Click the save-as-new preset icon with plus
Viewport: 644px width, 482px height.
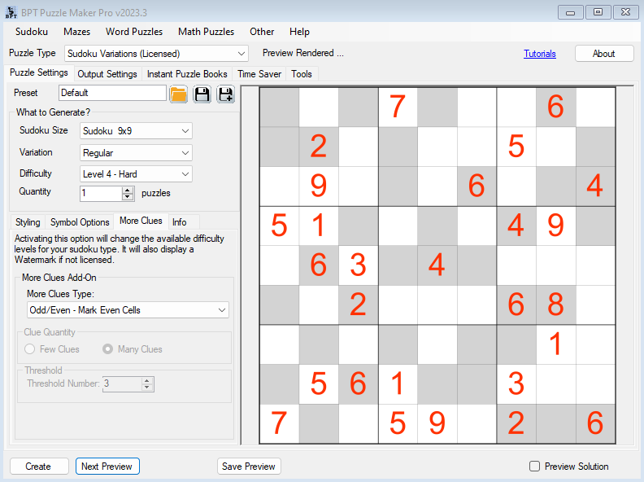[225, 94]
